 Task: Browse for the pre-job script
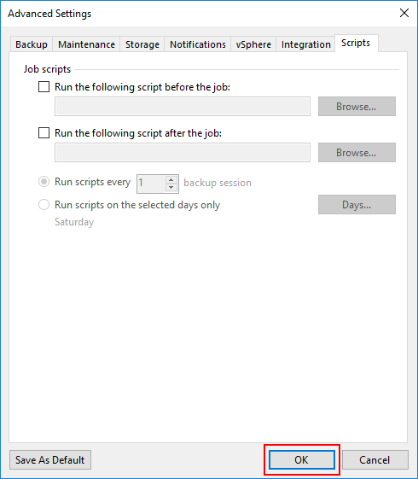(x=357, y=107)
